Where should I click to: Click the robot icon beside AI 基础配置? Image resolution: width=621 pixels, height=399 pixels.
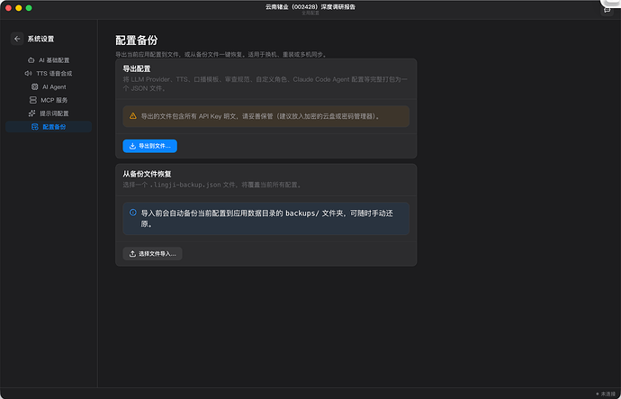[31, 60]
